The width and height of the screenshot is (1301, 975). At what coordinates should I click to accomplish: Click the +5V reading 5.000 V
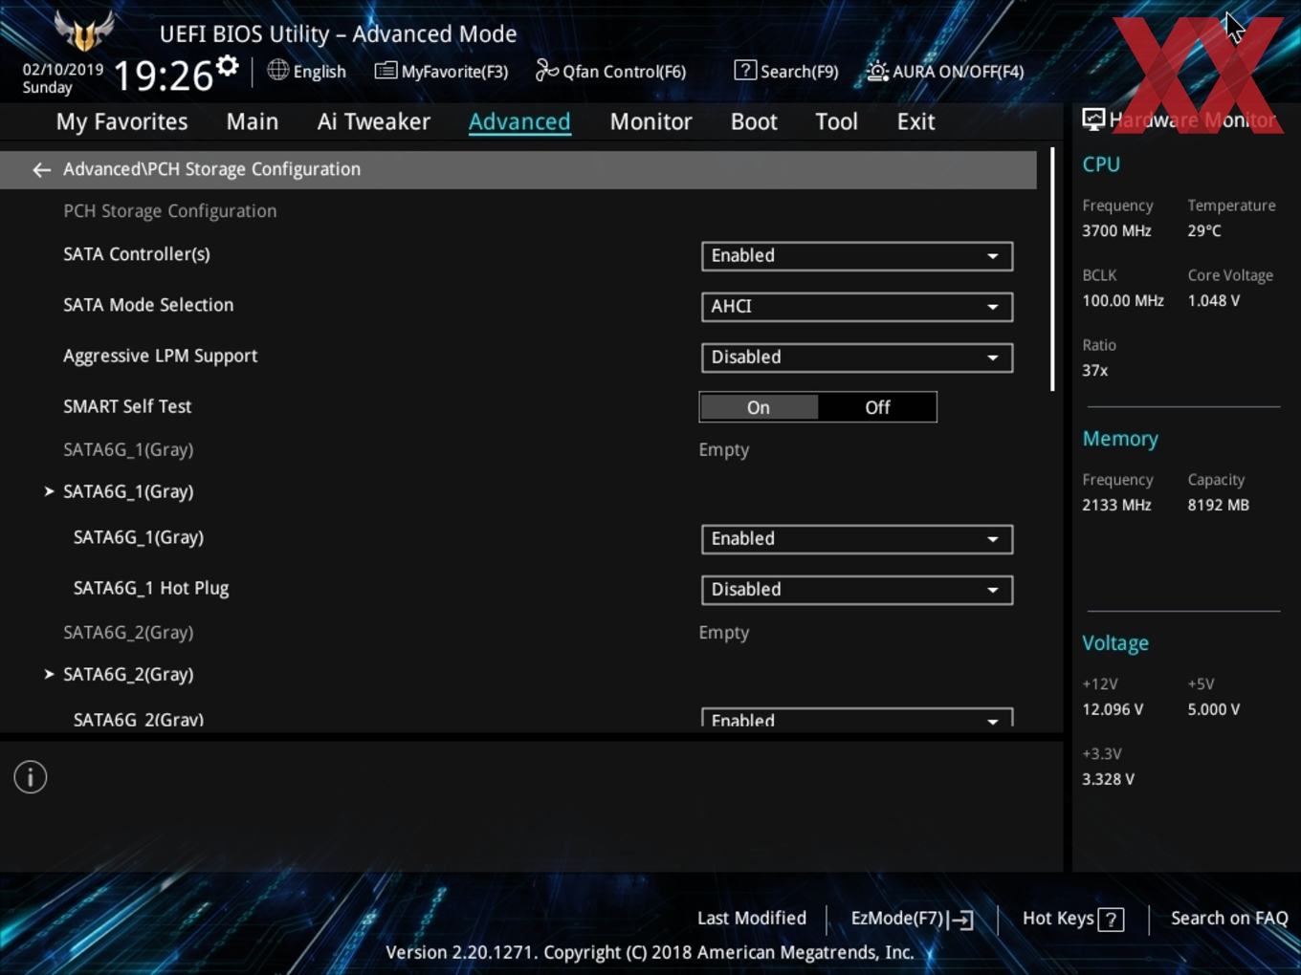click(1214, 709)
